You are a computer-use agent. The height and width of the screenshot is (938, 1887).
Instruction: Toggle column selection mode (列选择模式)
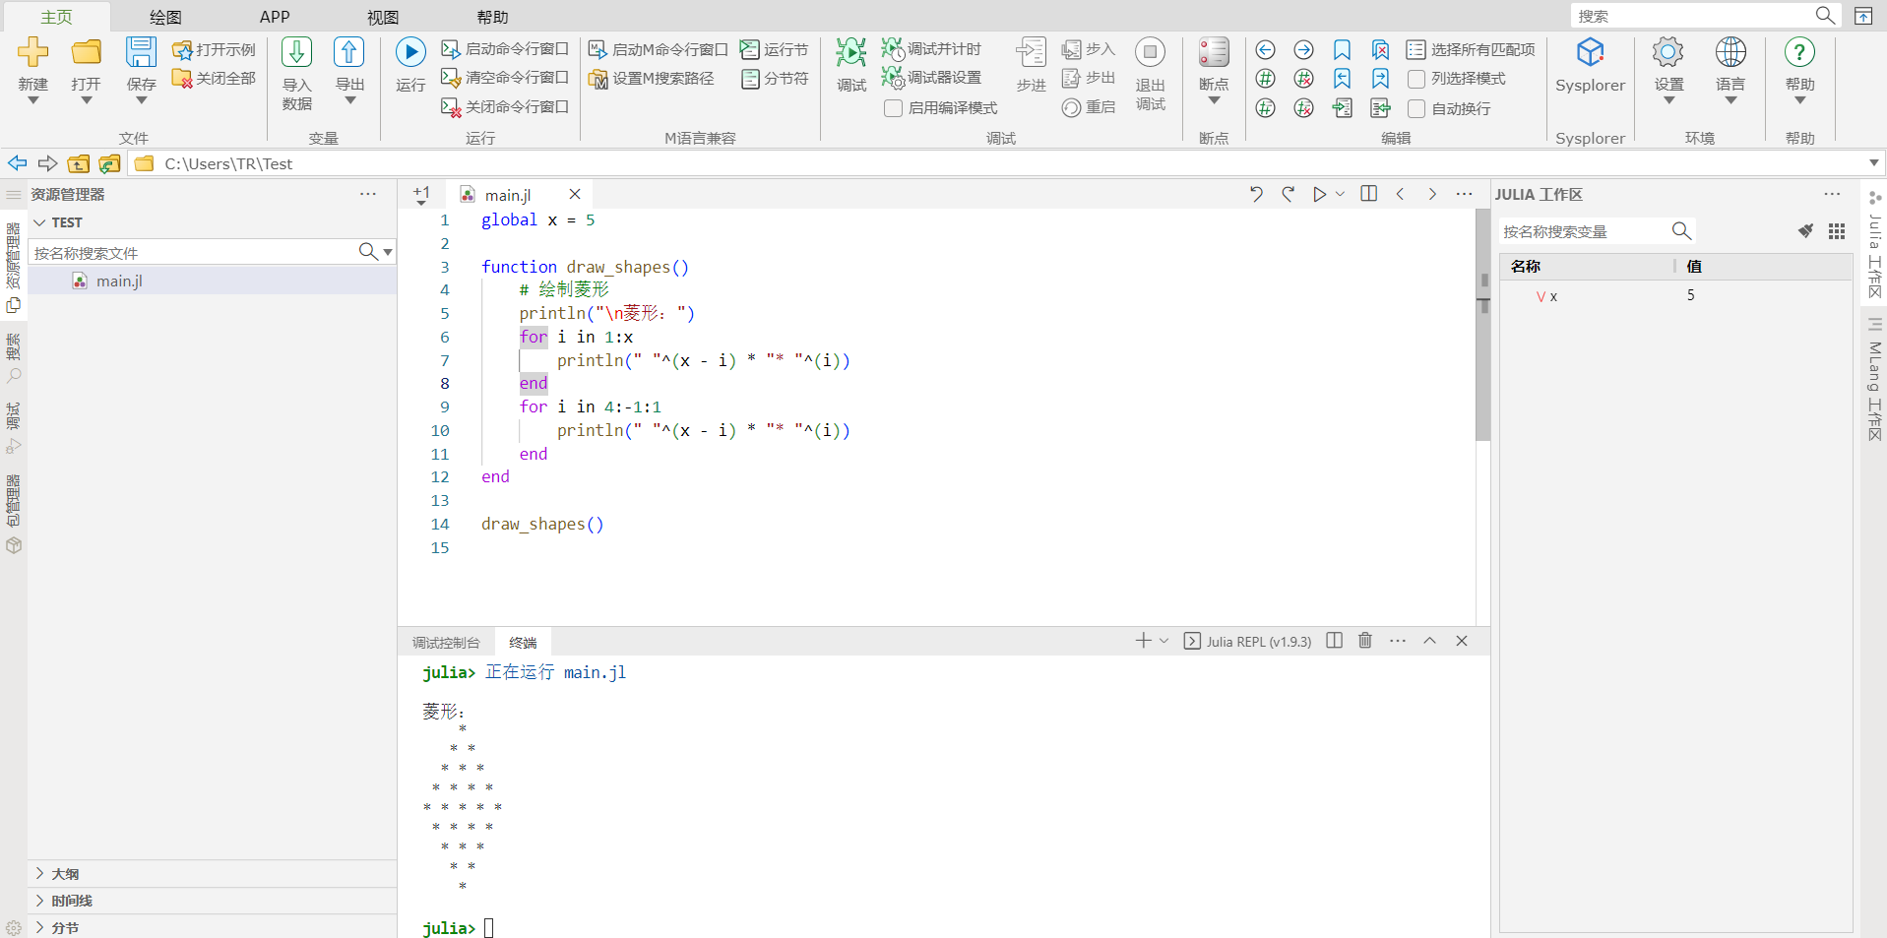pos(1416,79)
